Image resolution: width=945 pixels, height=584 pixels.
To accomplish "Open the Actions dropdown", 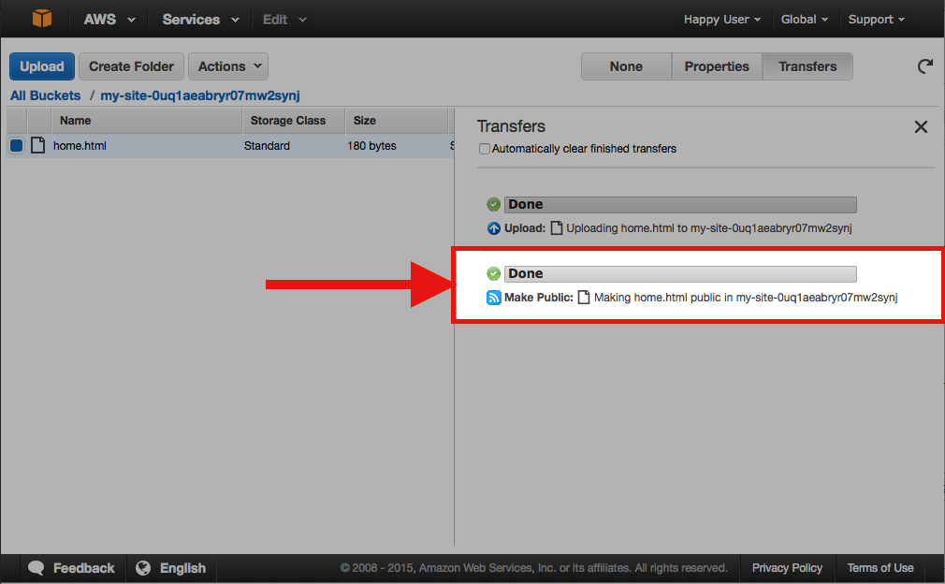I will (x=228, y=66).
